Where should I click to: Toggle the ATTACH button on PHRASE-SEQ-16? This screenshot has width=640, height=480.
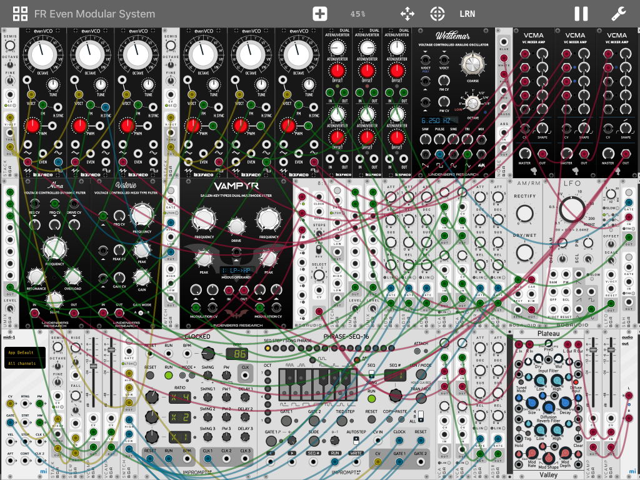[417, 351]
